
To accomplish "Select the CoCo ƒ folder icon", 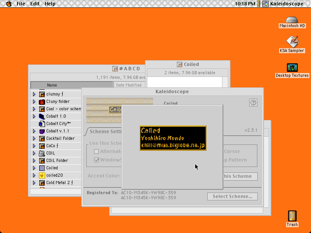I will point(42,146).
